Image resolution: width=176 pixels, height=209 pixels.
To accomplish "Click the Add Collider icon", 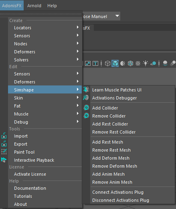I will [x=86, y=108].
